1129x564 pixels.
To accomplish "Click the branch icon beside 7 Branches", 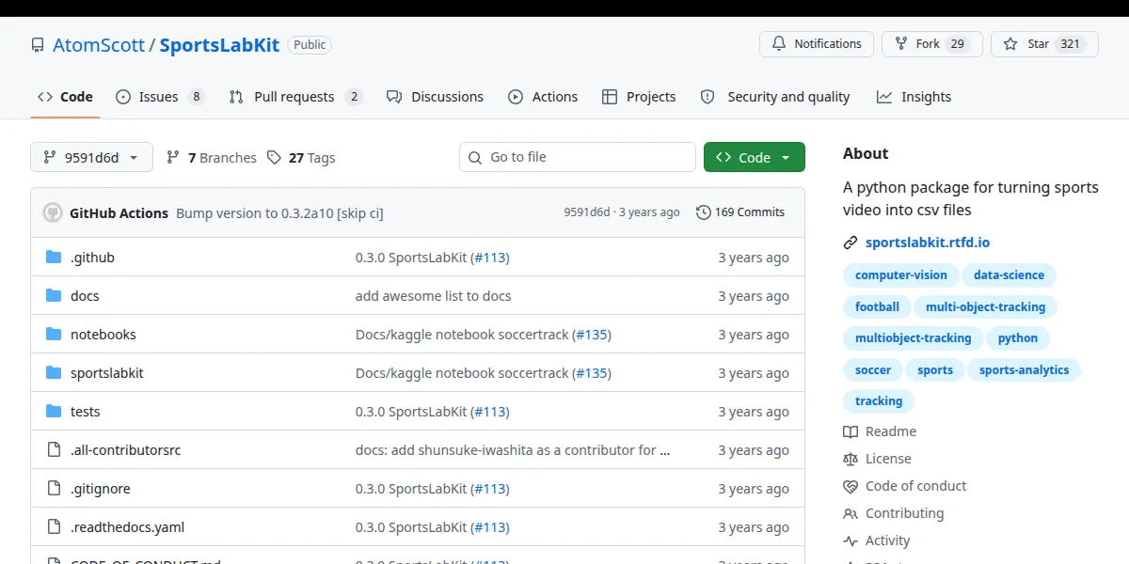I will tap(173, 157).
